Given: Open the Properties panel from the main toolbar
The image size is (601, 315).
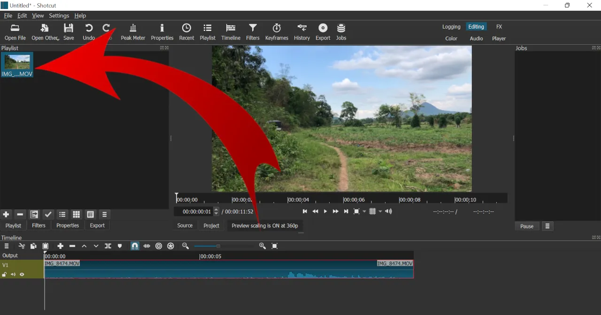Looking at the screenshot, I should 162,32.
